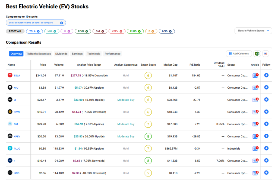The image size is (278, 183).
Task: Open article icon for LCID row
Action: (255, 173)
